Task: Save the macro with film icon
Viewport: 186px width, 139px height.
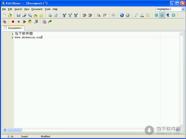Action: (36, 22)
